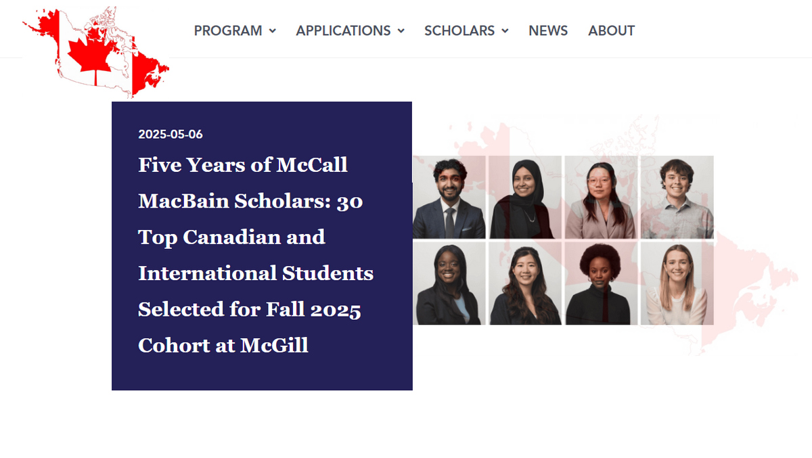Expand the APPLICATIONS dropdown chevron
Image resolution: width=812 pixels, height=458 pixels.
click(x=401, y=31)
